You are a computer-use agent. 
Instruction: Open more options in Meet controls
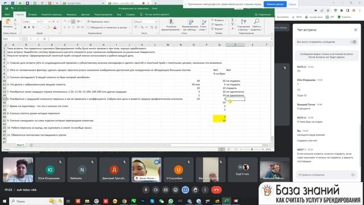[x=205, y=190]
